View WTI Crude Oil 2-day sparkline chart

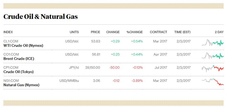click(213, 42)
